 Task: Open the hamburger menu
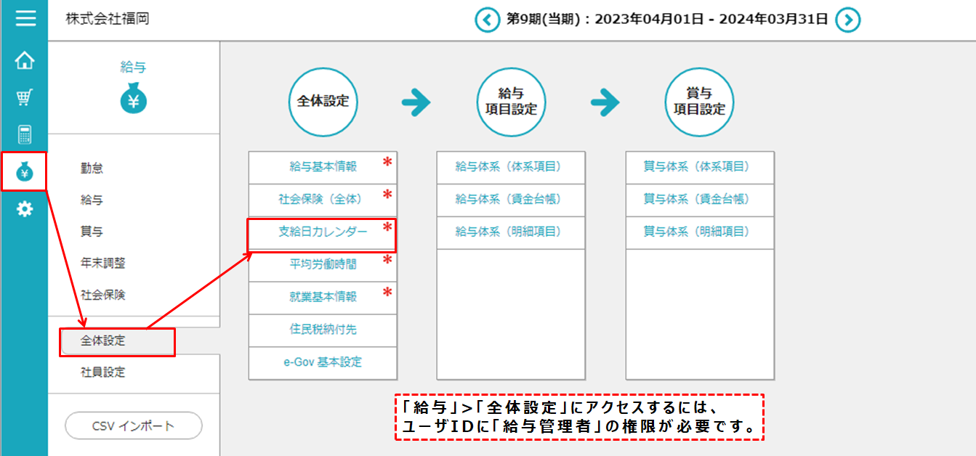[x=24, y=20]
